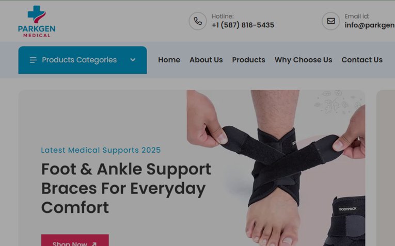
Task: Click the phone hotline icon
Action: (x=198, y=21)
